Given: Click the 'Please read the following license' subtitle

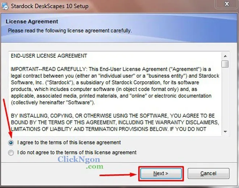Looking at the screenshot, I should click(70, 30).
